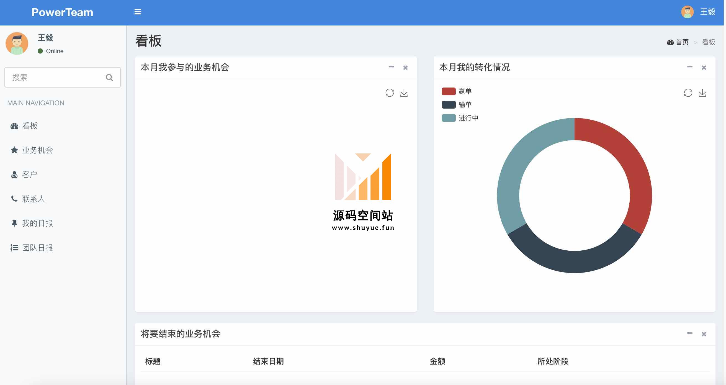The height and width of the screenshot is (385, 726).
Task: Close the 将要结束的业务机会 panel
Action: pos(704,334)
